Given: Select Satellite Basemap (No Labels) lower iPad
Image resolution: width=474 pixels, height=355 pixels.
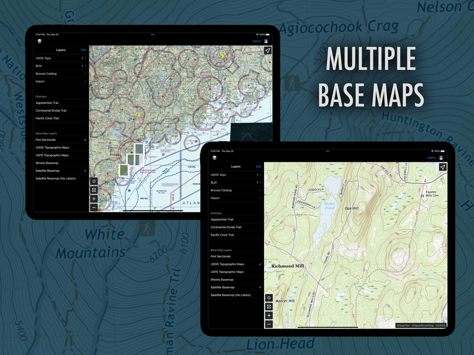Looking at the screenshot, I should point(236,295).
